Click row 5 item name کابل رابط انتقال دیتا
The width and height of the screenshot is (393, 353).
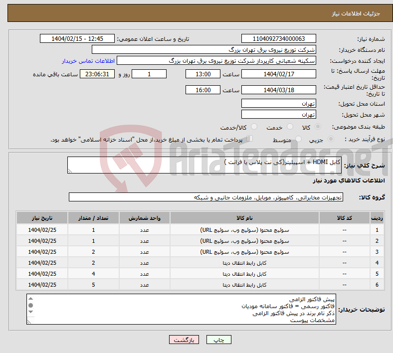[244, 274]
